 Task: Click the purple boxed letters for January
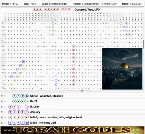[x=18, y=112]
